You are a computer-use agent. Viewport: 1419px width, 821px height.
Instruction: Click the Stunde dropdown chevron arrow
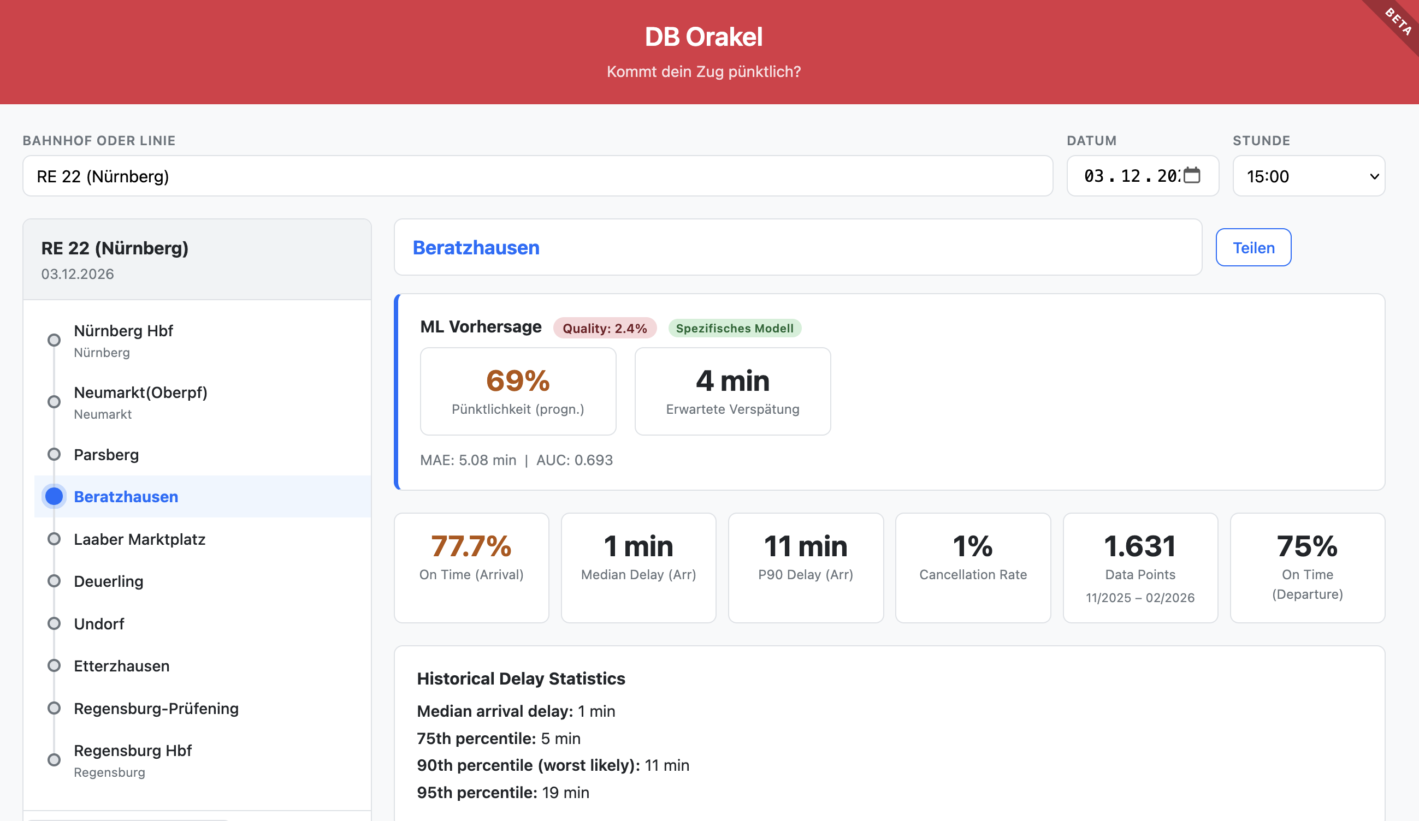point(1374,177)
